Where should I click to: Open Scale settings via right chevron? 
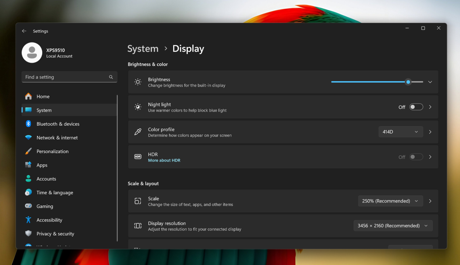click(430, 201)
